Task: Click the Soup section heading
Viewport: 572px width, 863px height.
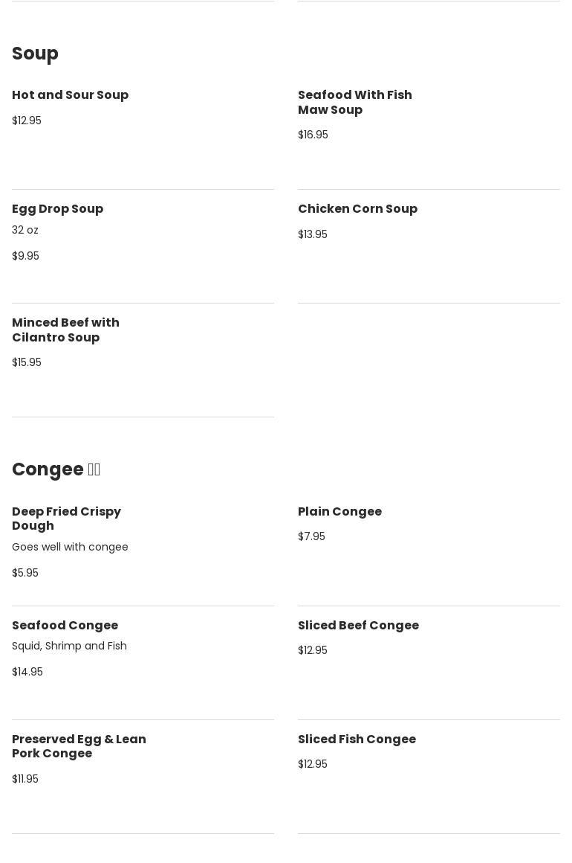Action: tap(35, 54)
